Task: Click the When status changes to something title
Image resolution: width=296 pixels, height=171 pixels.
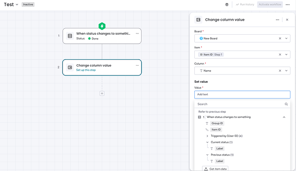Action: click(229, 117)
